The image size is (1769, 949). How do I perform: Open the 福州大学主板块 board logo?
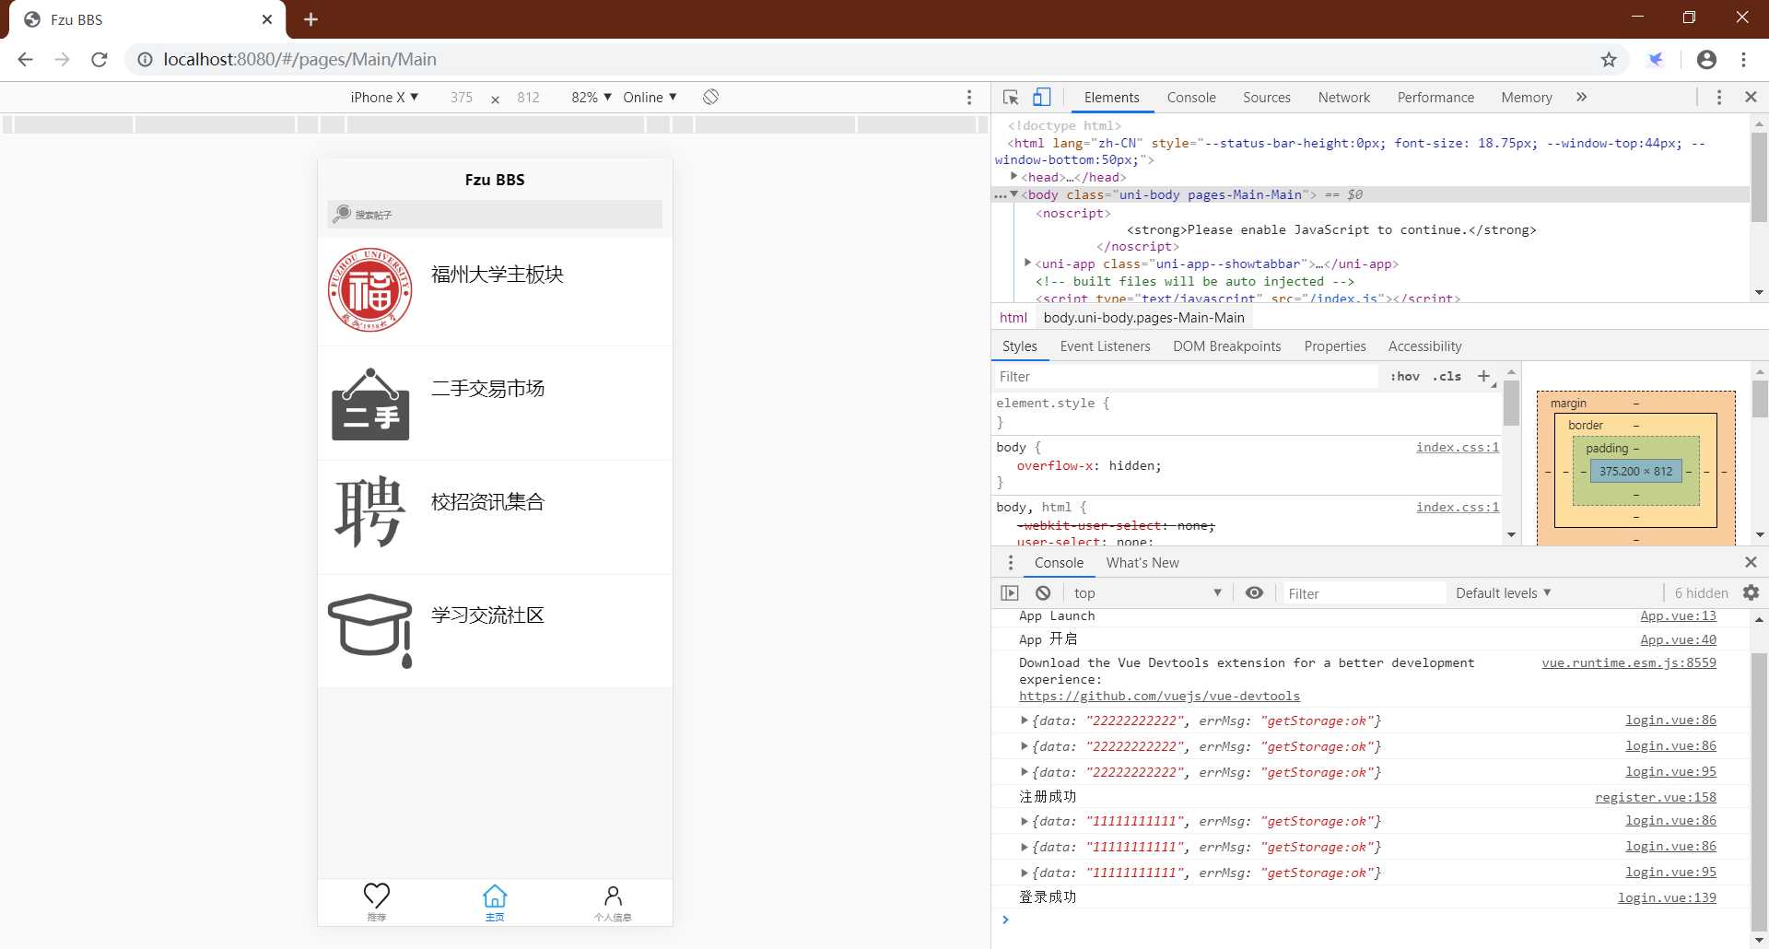369,289
